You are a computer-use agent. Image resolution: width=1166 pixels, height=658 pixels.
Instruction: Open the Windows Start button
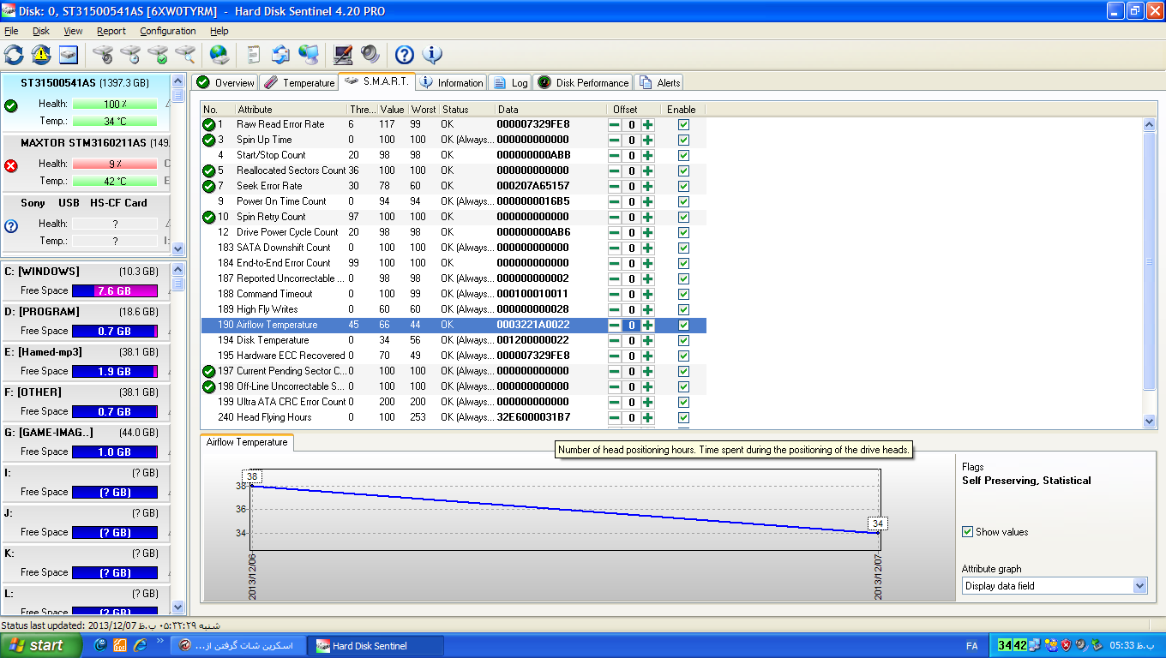[38, 645]
